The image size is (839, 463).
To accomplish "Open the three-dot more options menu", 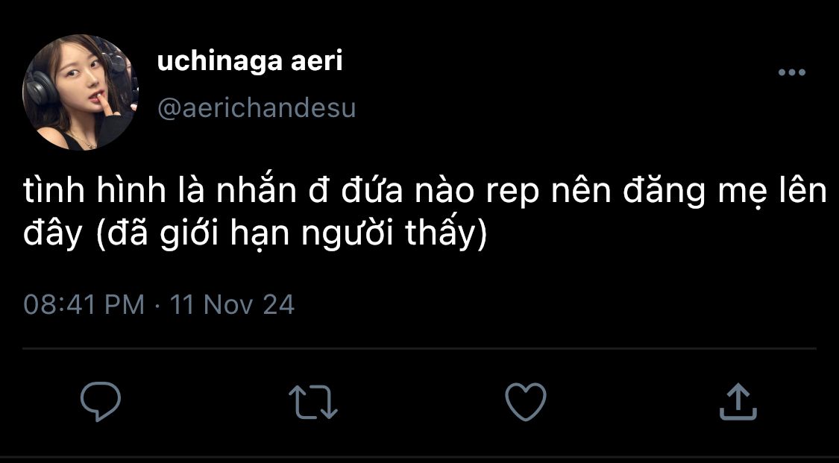I will [x=791, y=72].
